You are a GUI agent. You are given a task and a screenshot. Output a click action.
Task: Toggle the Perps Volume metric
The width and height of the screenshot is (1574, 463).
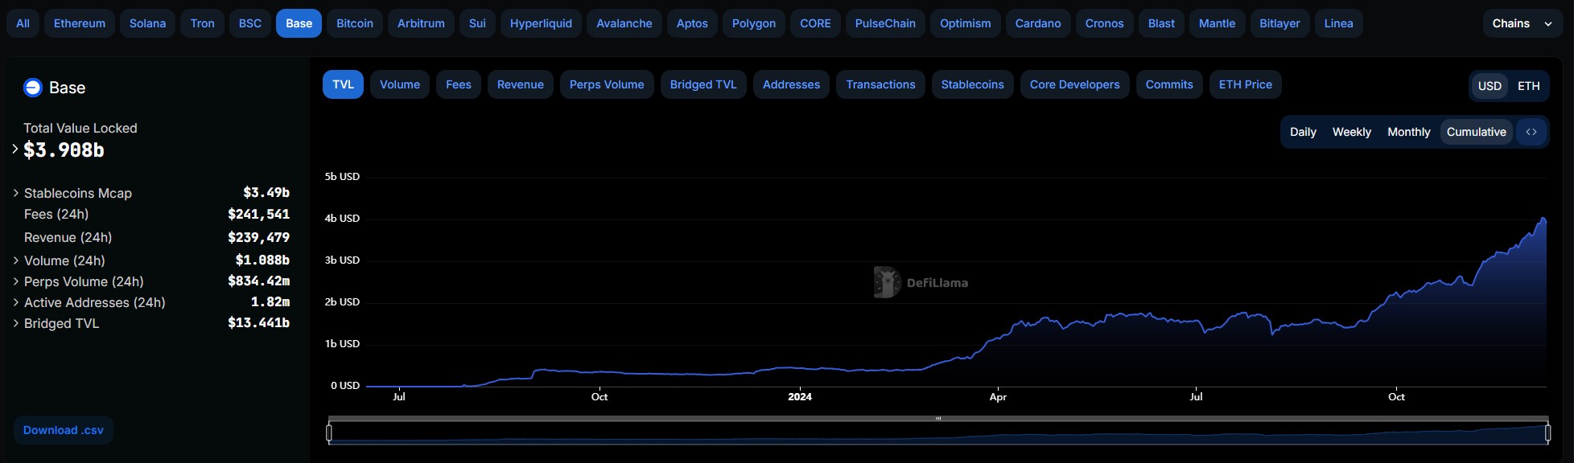[x=607, y=84]
